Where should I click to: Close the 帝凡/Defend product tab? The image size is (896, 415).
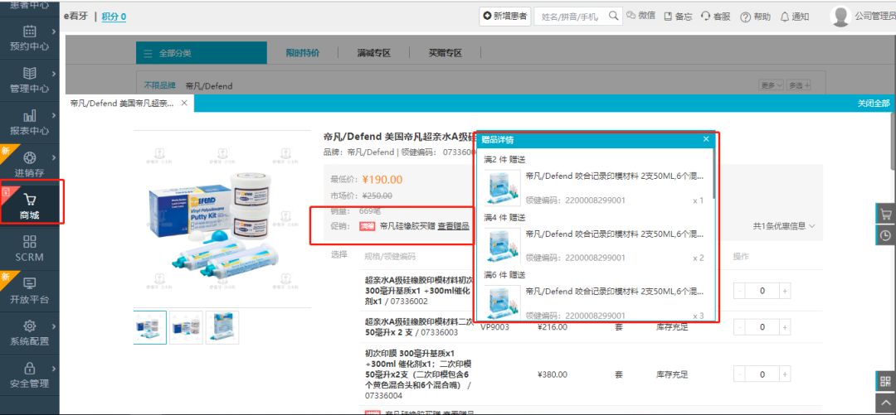pyautogui.click(x=184, y=104)
